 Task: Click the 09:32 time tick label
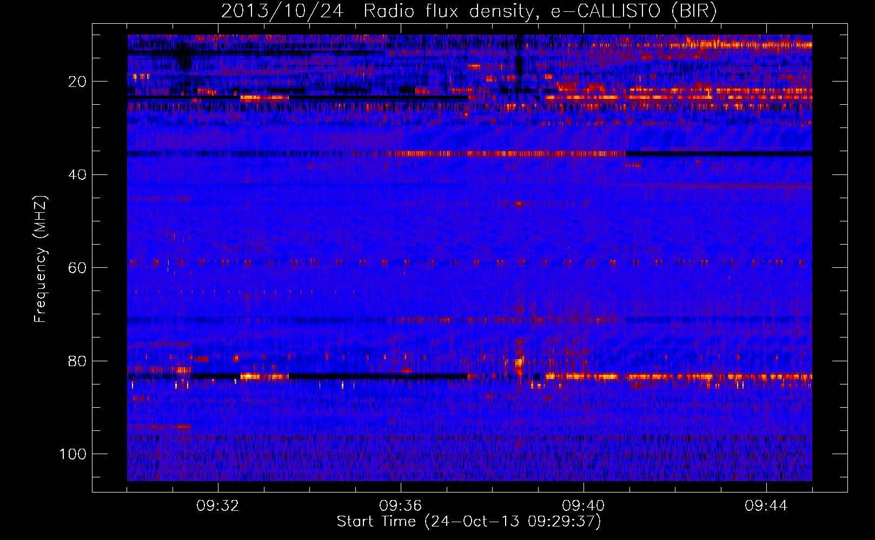point(218,506)
